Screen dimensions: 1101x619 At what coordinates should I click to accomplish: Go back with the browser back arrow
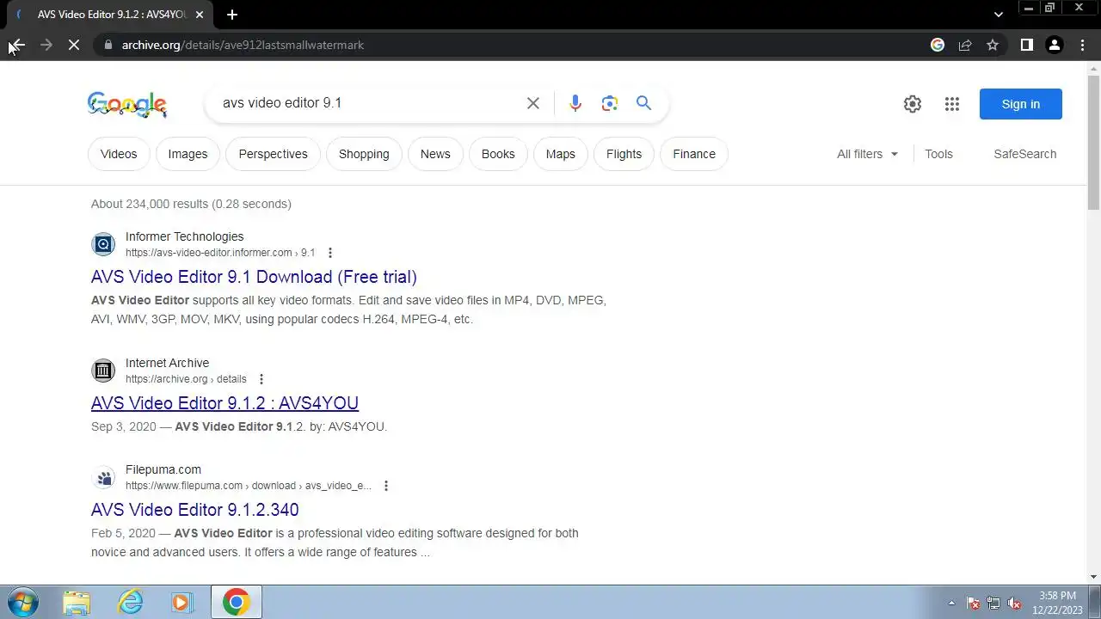coord(17,45)
